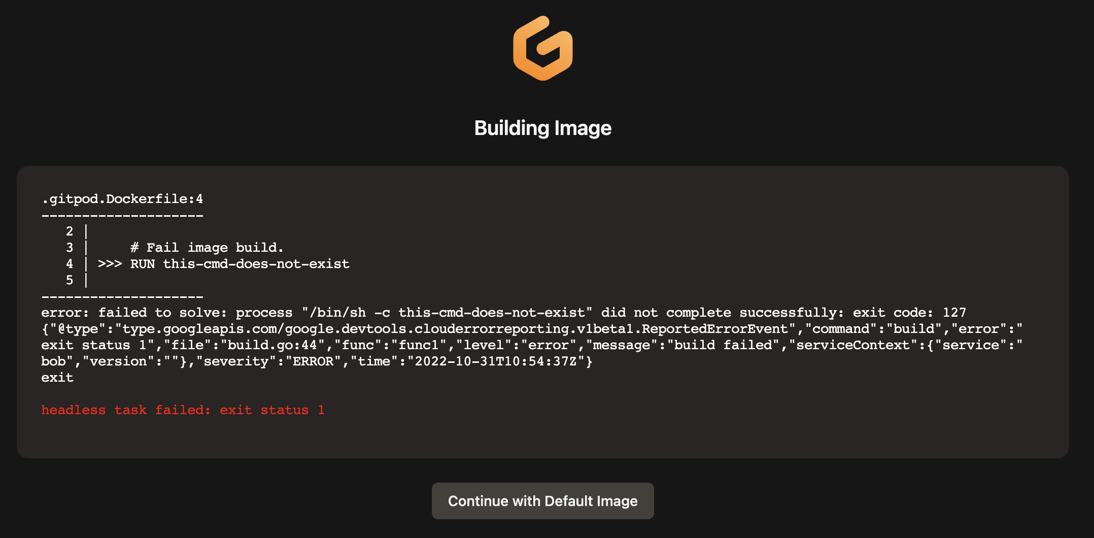Click line 5 in the Dockerfile excerpt
The height and width of the screenshot is (538, 1094).
pos(70,280)
